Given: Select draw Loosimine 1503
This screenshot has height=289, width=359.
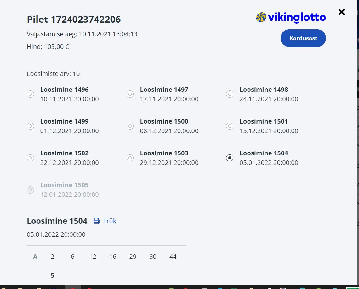Looking at the screenshot, I should pyautogui.click(x=130, y=158).
